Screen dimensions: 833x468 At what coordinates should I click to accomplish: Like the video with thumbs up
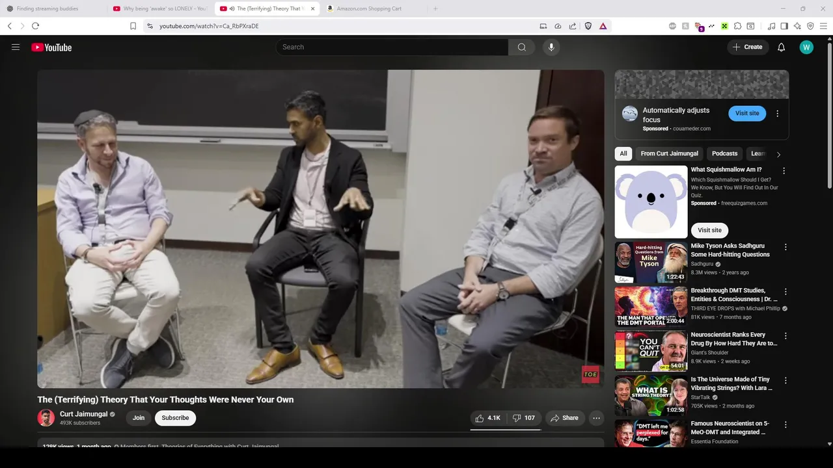[487, 418]
